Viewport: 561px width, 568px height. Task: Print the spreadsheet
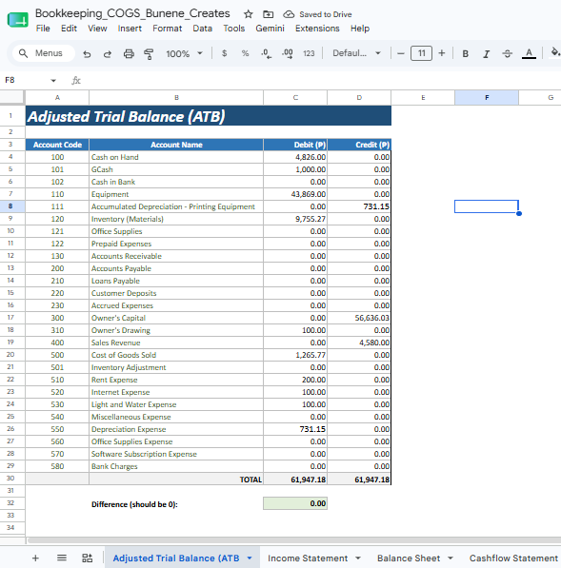pyautogui.click(x=129, y=54)
